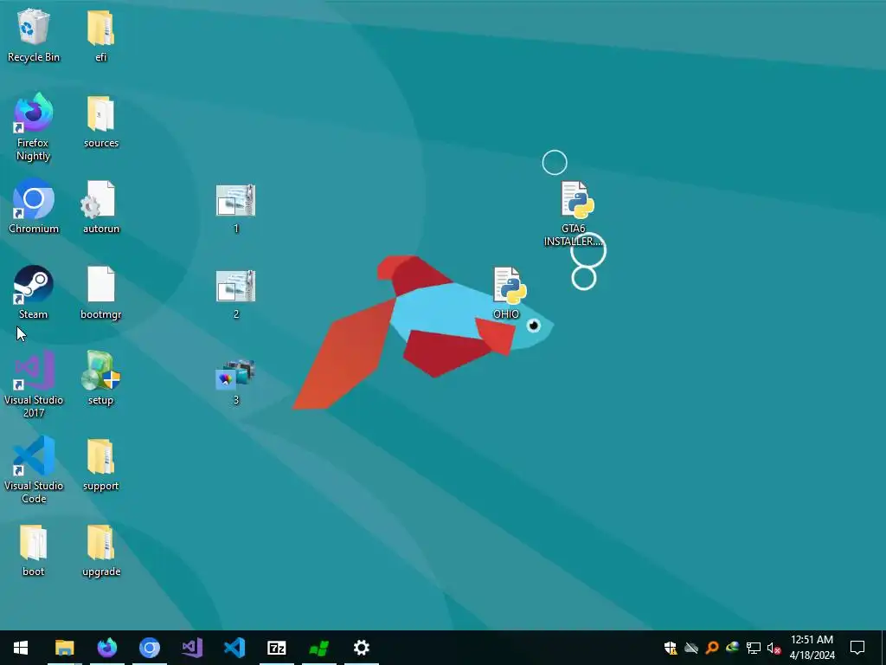This screenshot has width=886, height=665.
Task: Open the Action Center notifications
Action: coord(857,648)
